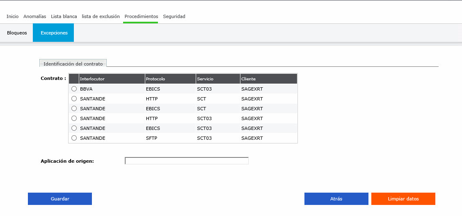Select the SANTANDE HTTP SCT contract radio button
The width and height of the screenshot is (462, 216).
pyautogui.click(x=74, y=99)
